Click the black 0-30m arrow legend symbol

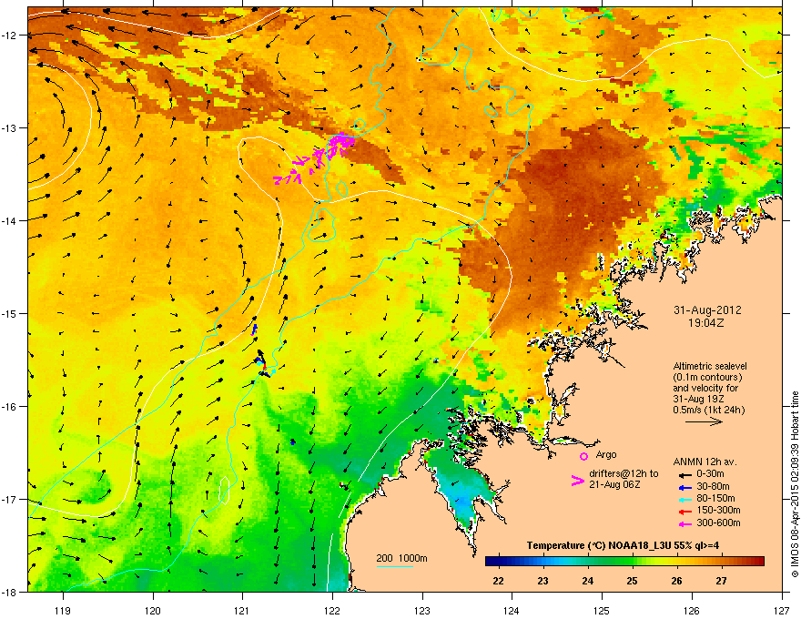point(684,474)
